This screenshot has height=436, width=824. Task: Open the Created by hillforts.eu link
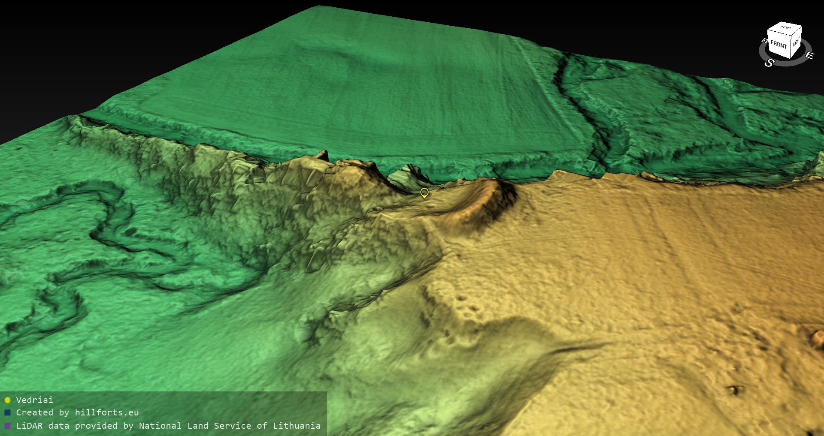pos(77,412)
